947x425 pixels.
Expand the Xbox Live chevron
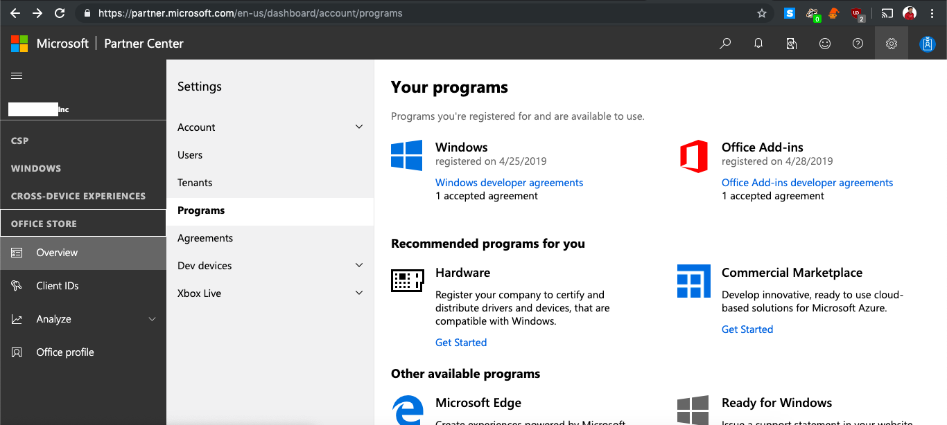359,293
